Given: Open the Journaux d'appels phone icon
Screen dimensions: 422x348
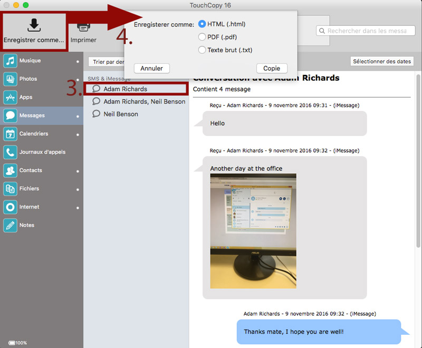Looking at the screenshot, I should click(x=10, y=152).
